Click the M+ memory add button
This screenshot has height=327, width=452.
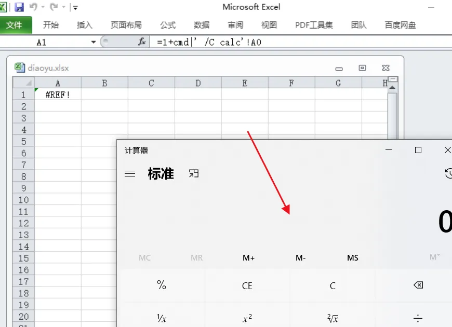click(x=248, y=257)
